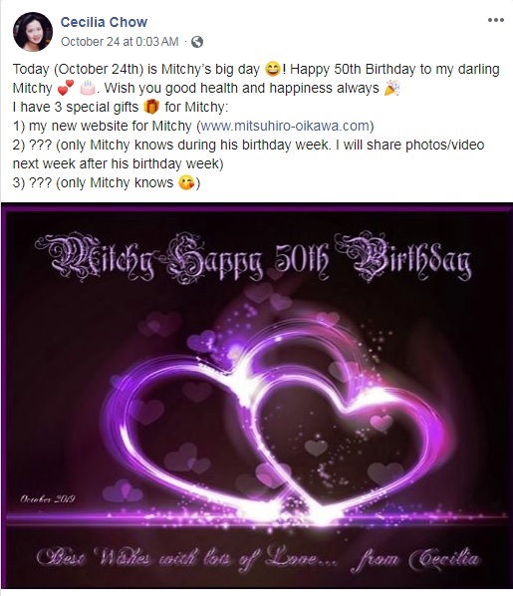Click the 'Mitchy Happy 50th Birthday' image title
The height and width of the screenshot is (596, 513).
point(253,258)
